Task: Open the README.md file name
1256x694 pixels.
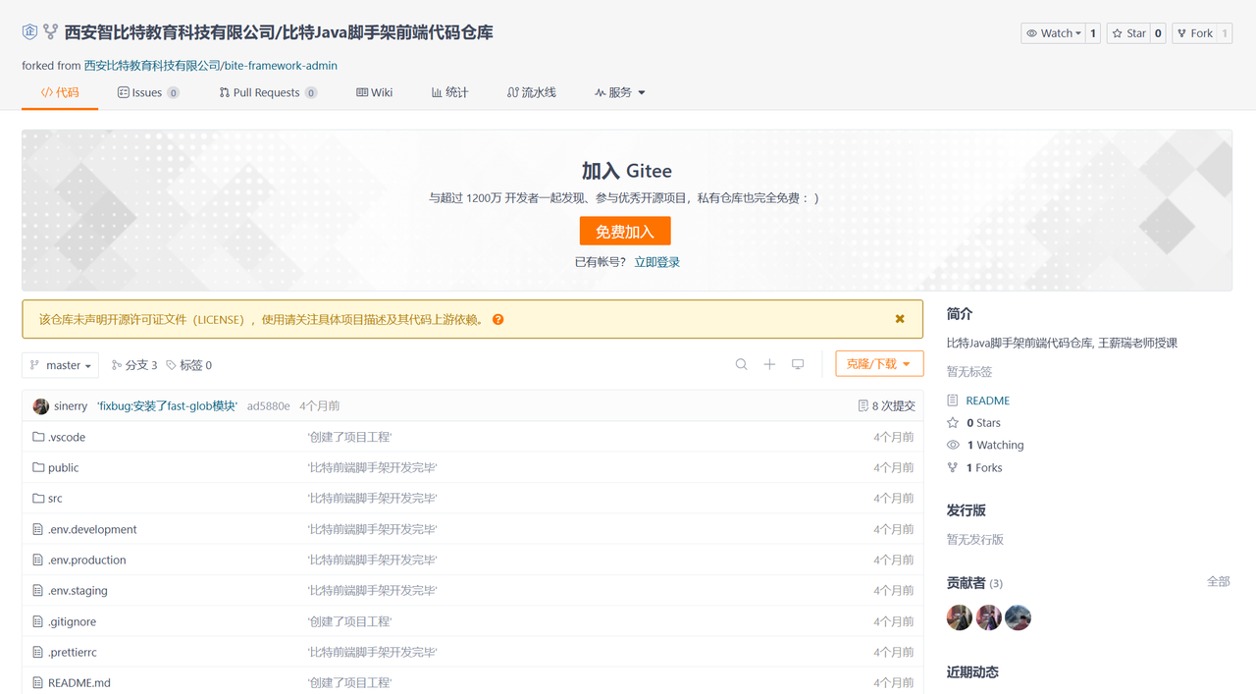Action: (79, 682)
